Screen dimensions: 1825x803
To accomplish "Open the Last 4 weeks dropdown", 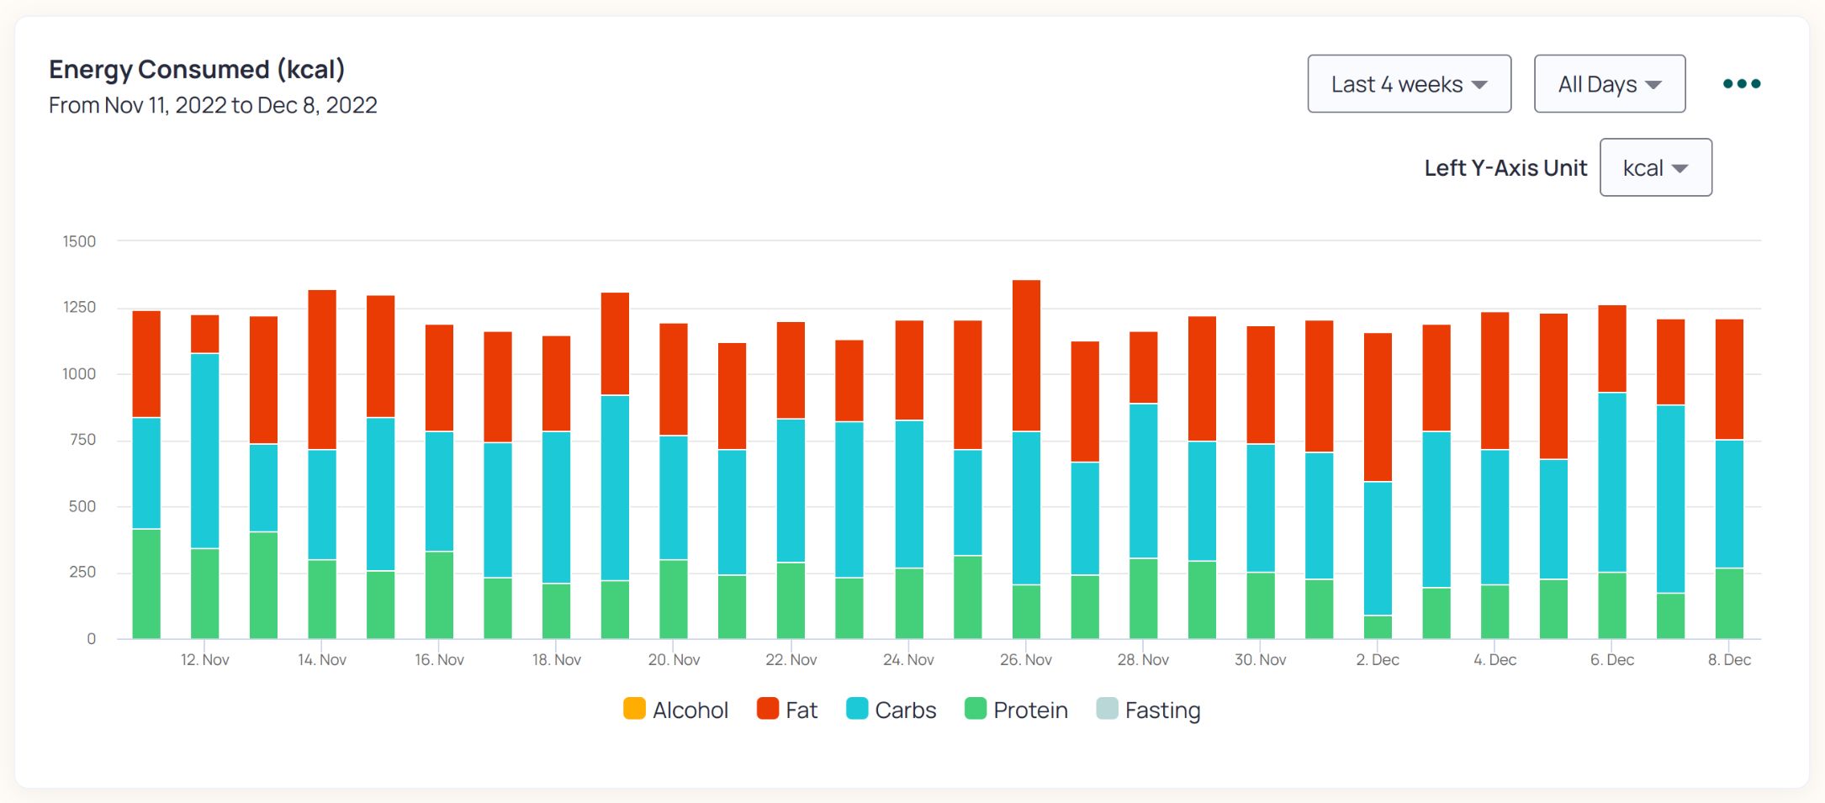I will pos(1409,83).
